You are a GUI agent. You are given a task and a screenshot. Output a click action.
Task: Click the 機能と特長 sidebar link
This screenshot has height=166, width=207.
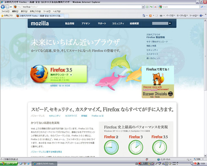click(151, 46)
